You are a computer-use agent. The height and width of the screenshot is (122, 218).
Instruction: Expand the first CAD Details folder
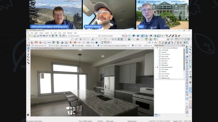(158, 50)
